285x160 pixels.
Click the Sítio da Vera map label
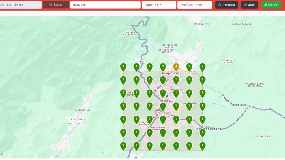click(x=262, y=136)
